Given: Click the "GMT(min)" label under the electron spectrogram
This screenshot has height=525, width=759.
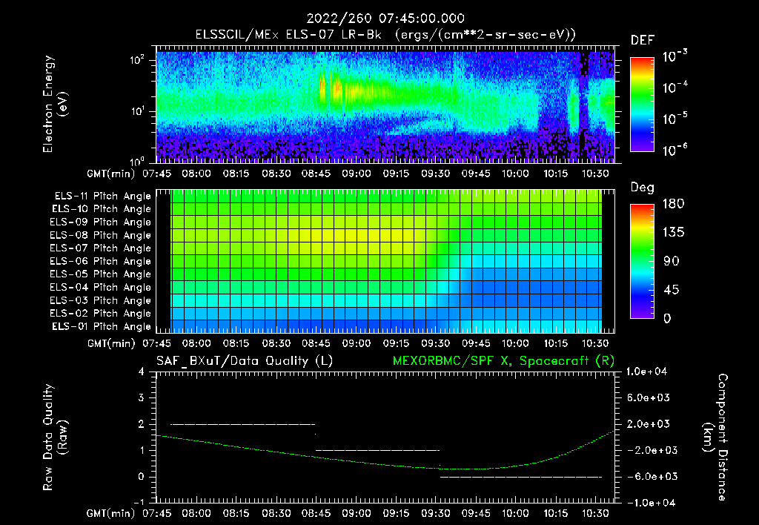Looking at the screenshot, I should tap(111, 174).
